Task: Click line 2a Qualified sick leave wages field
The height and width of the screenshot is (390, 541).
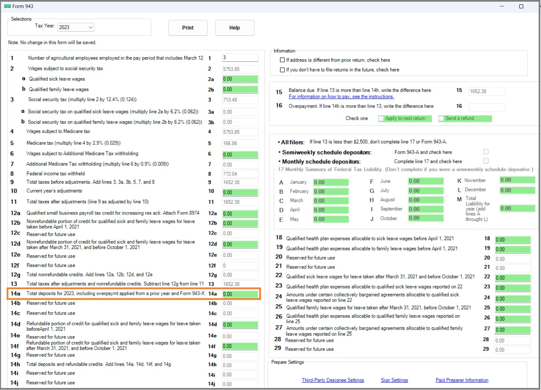Action: coord(240,79)
